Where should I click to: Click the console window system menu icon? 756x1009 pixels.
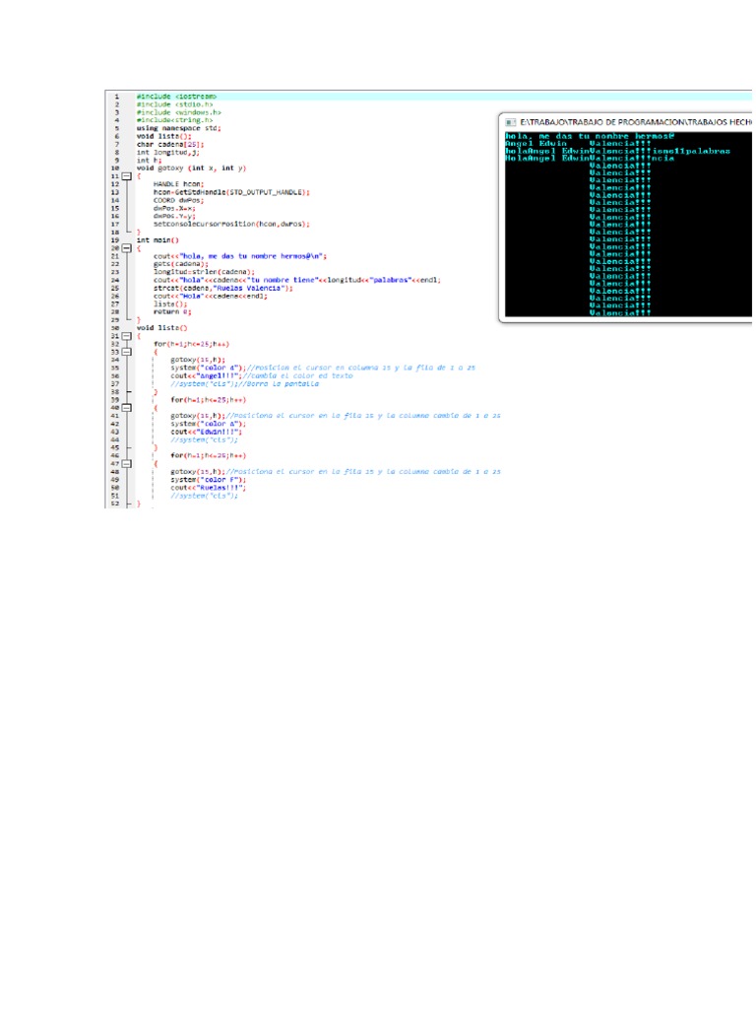tap(511, 120)
